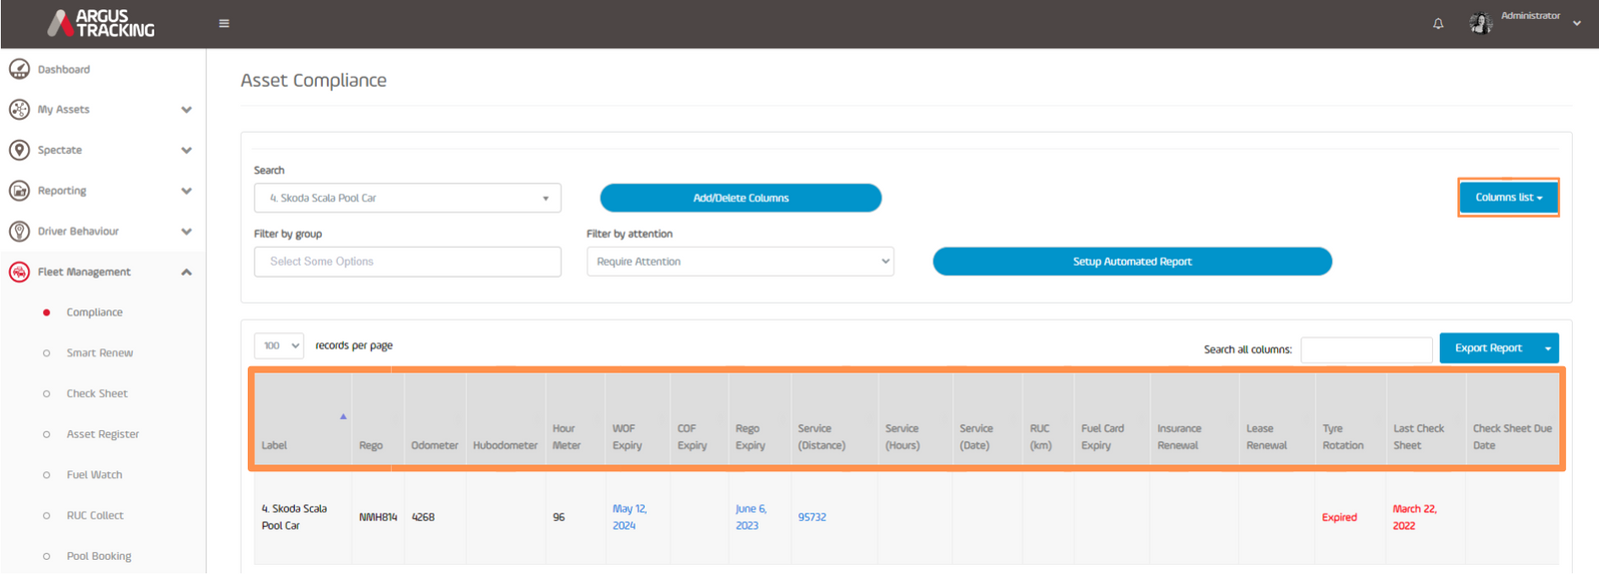Select the Check Sheet radio item
The width and height of the screenshot is (1599, 574).
click(x=46, y=394)
